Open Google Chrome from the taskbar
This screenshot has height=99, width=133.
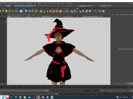tap(39, 97)
